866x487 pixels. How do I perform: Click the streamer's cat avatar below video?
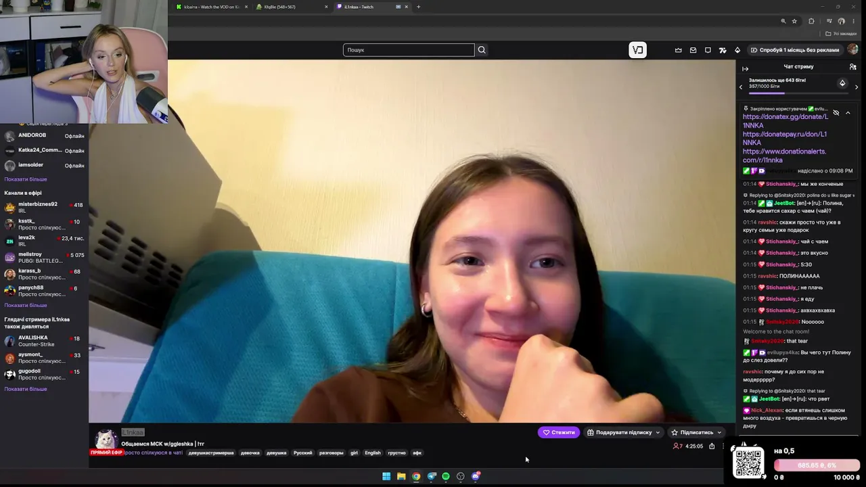coord(106,440)
